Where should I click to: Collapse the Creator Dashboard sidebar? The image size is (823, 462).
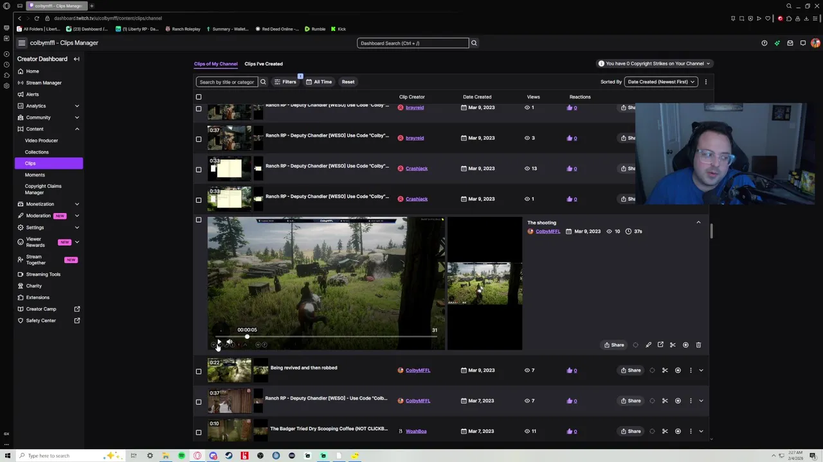pyautogui.click(x=77, y=59)
